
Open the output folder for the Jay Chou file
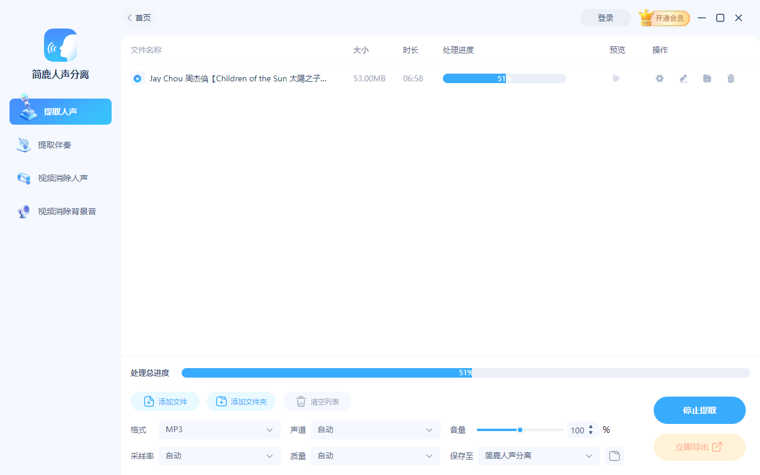707,78
